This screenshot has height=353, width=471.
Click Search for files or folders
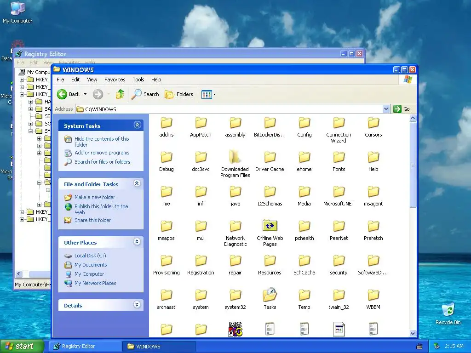(103, 162)
